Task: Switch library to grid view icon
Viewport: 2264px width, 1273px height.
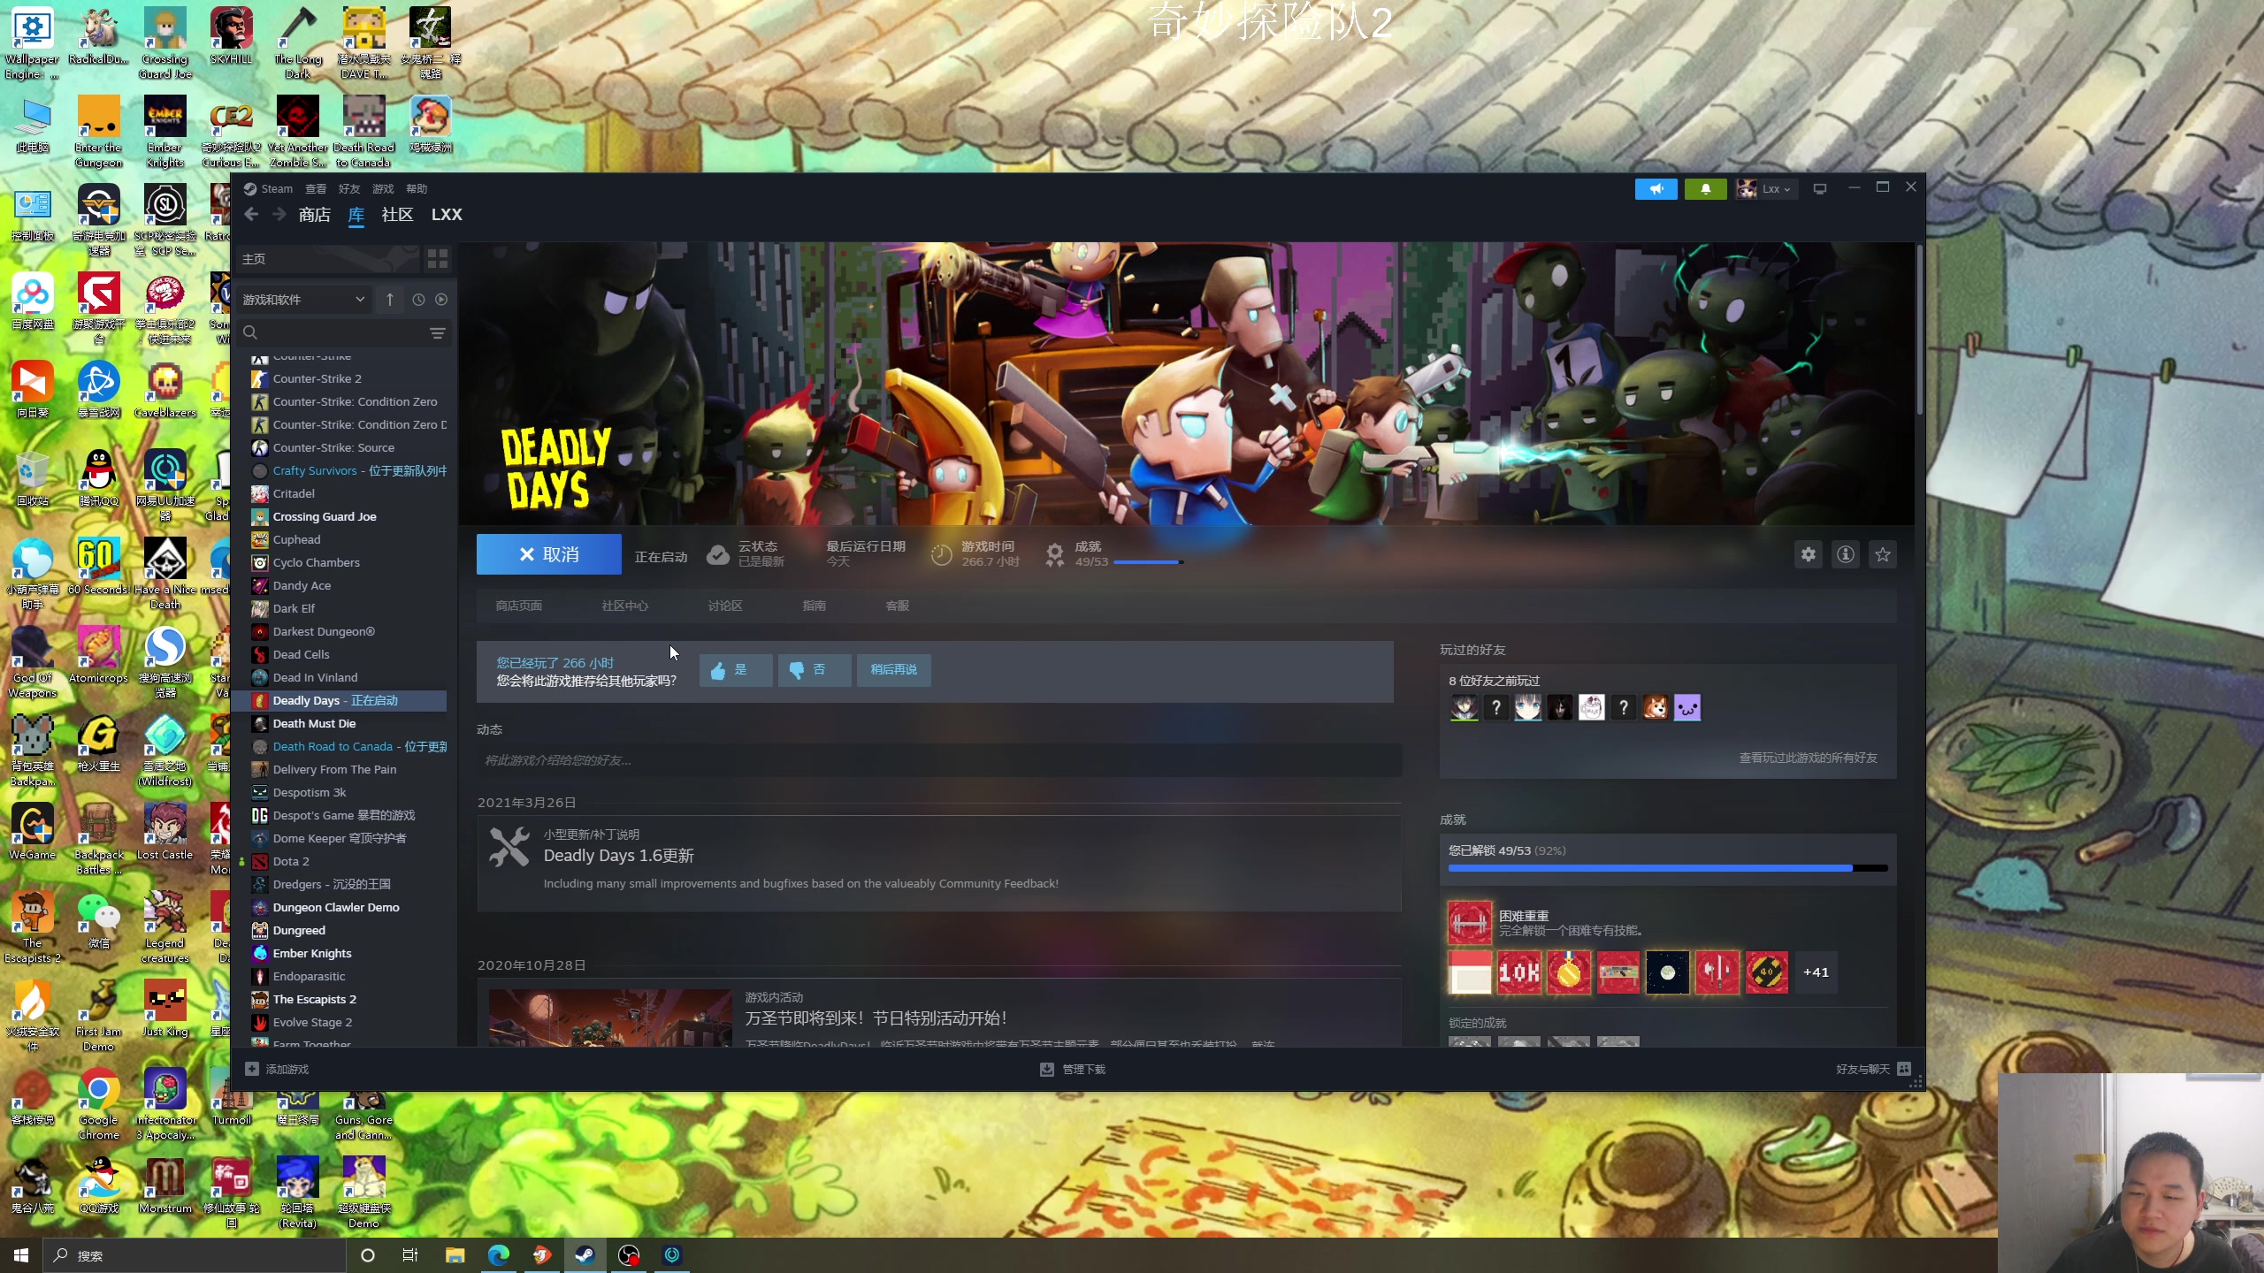Action: click(437, 258)
